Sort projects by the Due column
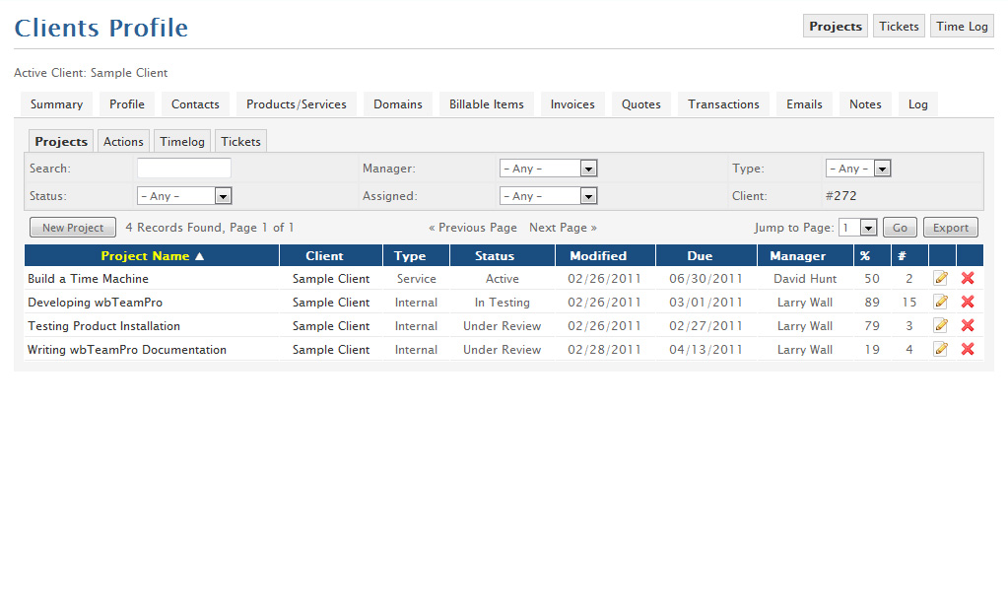This screenshot has width=1008, height=611. click(700, 255)
